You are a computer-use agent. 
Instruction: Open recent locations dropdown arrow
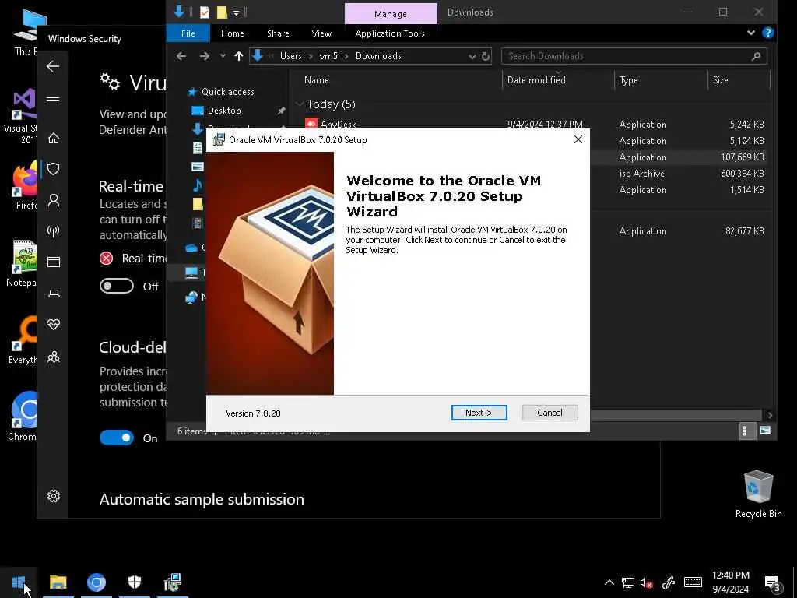[x=223, y=56]
